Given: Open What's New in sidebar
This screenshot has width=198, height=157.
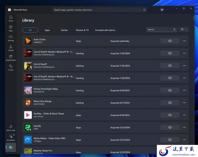Looking at the screenshot, I should point(11,128).
